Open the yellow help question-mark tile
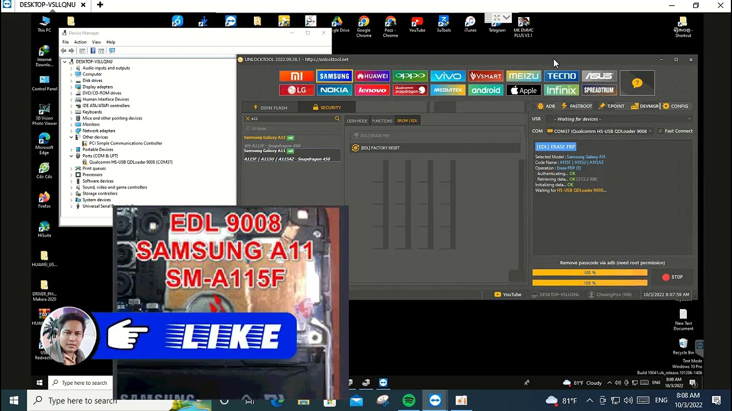Viewport: 732px width, 411px height. (637, 83)
